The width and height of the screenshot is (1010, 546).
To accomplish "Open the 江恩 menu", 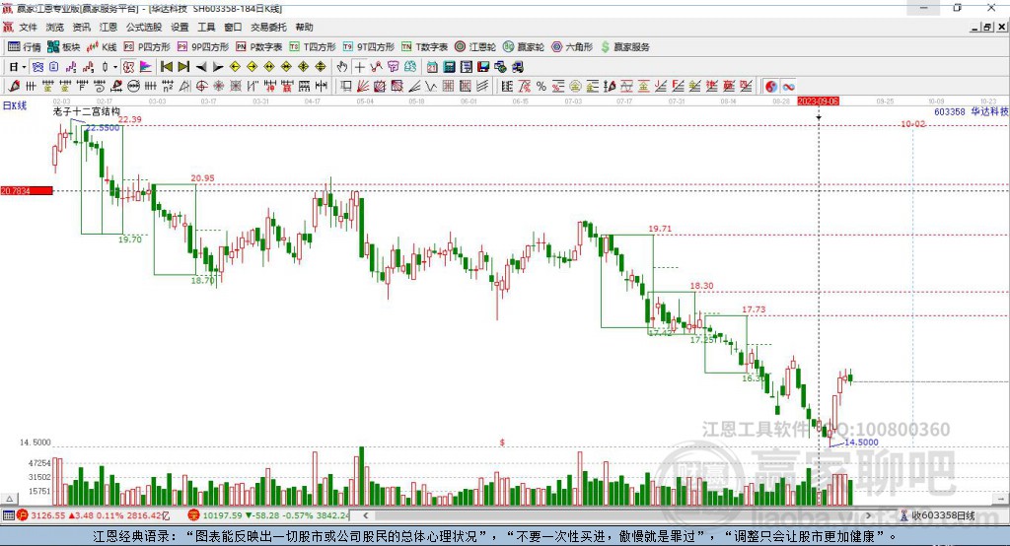I will pyautogui.click(x=108, y=27).
